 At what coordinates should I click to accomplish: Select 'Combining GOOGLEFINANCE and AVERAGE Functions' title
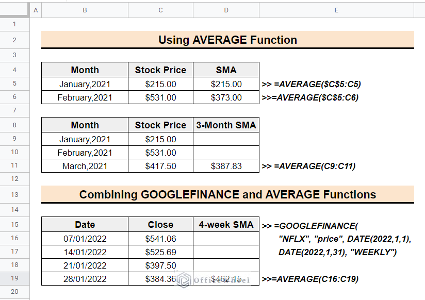click(227, 194)
